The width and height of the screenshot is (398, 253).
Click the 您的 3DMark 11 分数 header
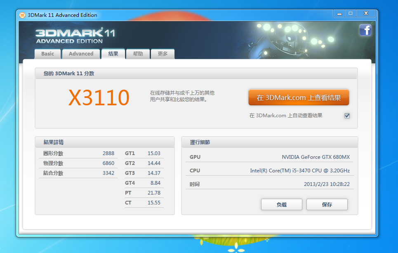(x=196, y=74)
